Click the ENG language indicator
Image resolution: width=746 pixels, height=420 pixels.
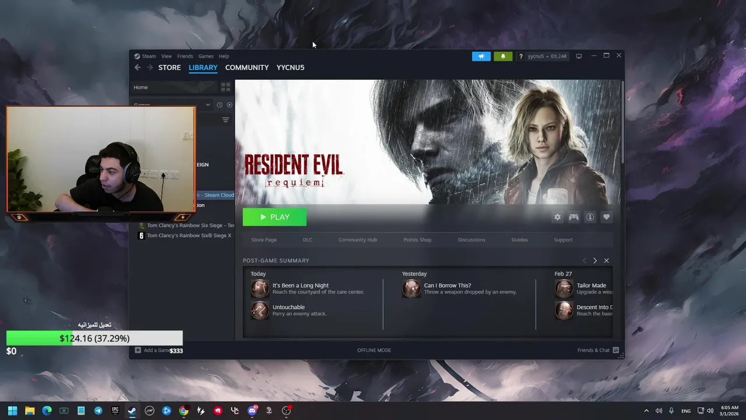pyautogui.click(x=686, y=411)
